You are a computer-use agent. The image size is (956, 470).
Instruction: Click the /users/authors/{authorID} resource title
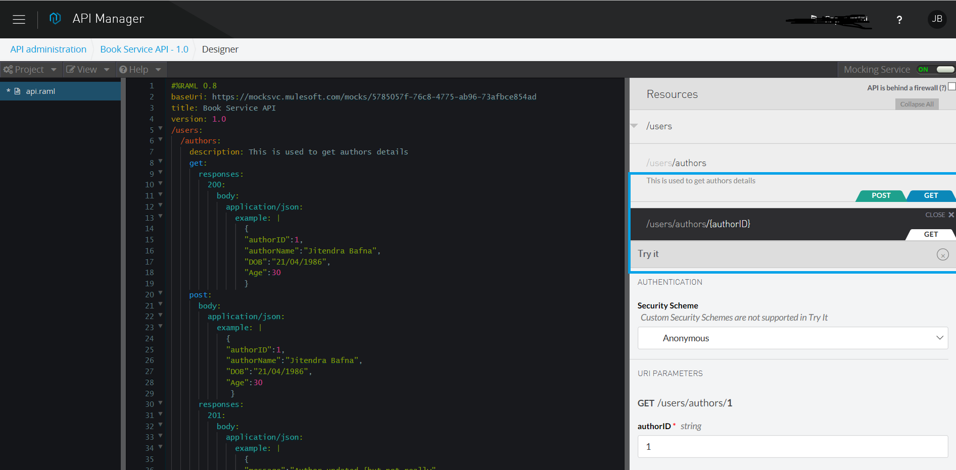698,224
